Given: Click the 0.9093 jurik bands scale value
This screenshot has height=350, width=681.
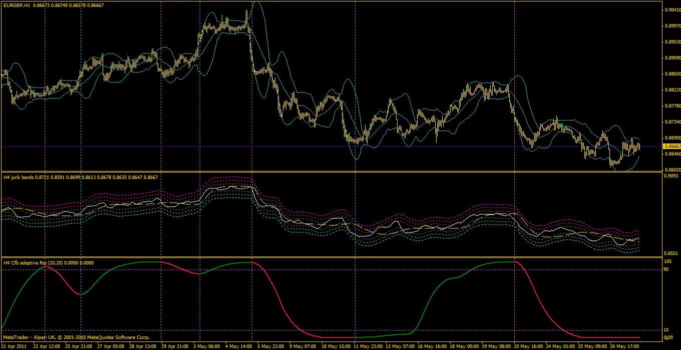Looking at the screenshot, I should coord(671,176).
